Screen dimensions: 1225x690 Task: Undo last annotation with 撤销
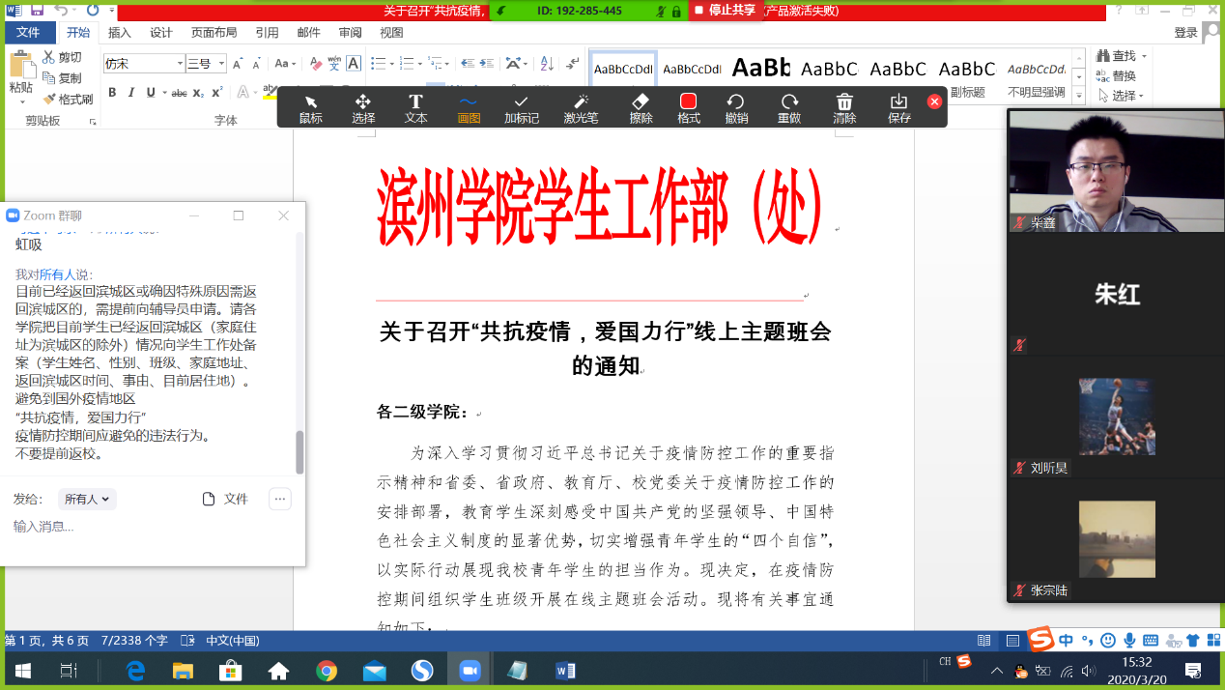tap(736, 108)
